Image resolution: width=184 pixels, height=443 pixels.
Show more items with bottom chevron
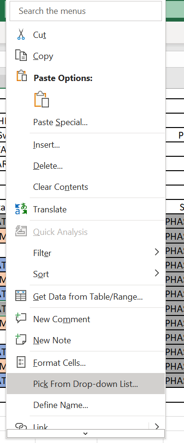pyautogui.click(x=85, y=433)
